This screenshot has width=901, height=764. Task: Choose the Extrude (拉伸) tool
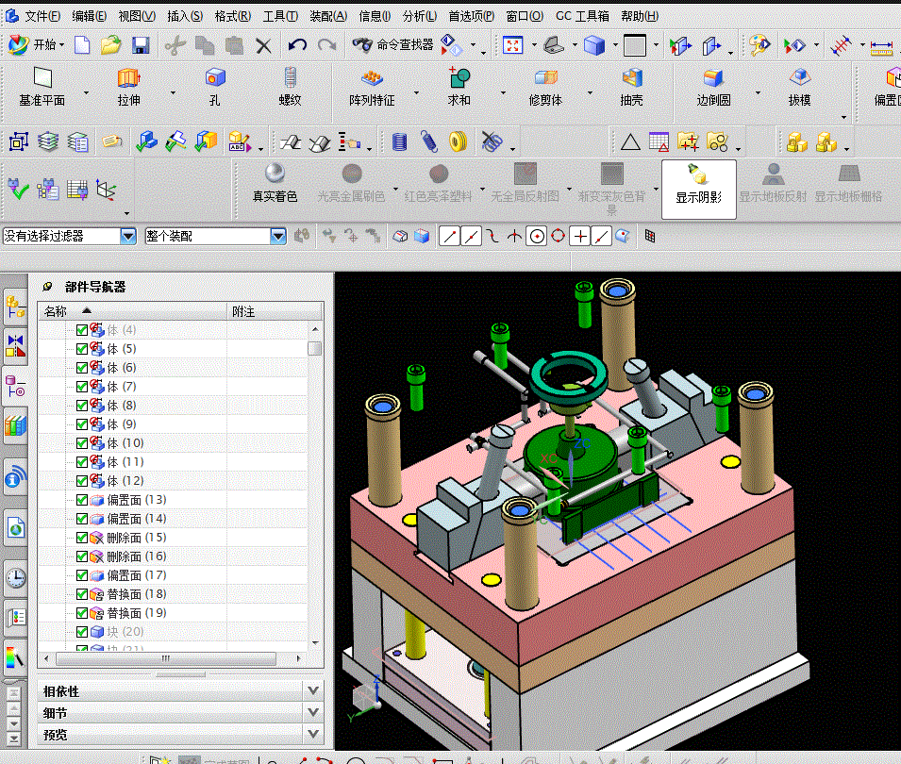click(128, 87)
